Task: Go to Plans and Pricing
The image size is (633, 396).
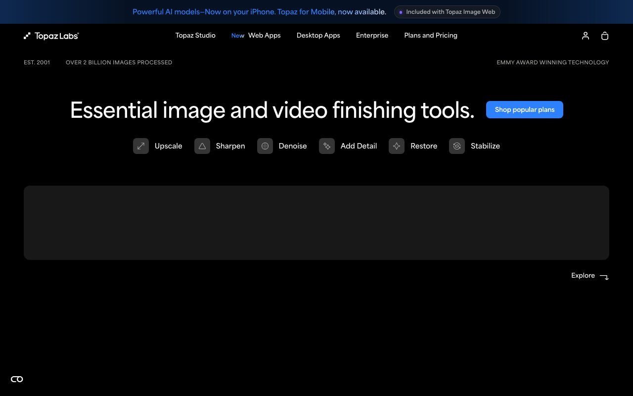Action: pos(431,36)
